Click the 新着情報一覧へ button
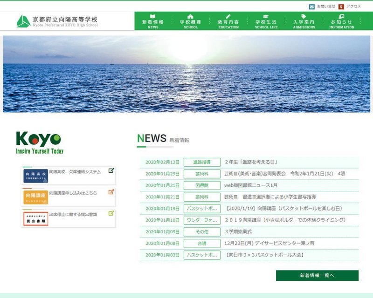The height and width of the screenshot is (298, 373). pos(317,276)
